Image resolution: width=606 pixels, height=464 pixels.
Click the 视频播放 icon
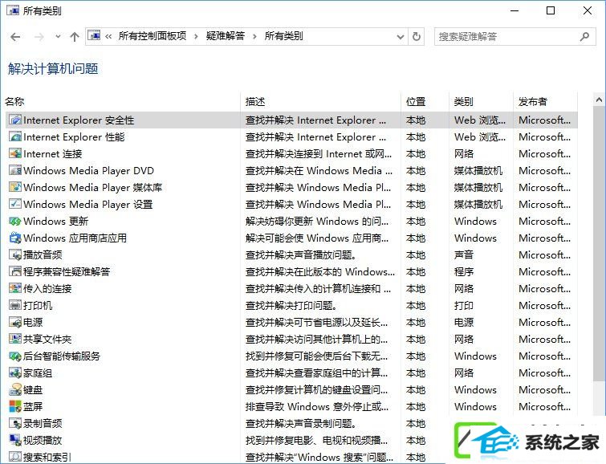(15, 440)
